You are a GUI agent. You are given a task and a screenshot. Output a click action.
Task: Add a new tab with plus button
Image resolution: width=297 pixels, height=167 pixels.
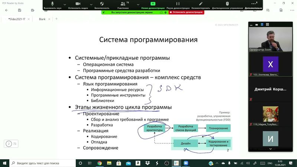[x=56, y=19]
